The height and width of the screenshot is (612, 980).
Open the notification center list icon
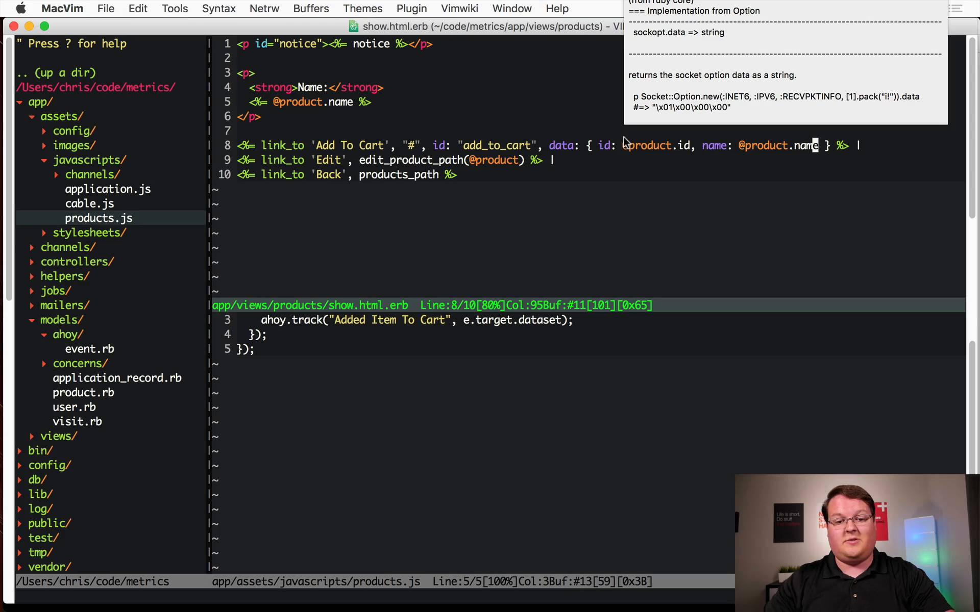pyautogui.click(x=955, y=8)
